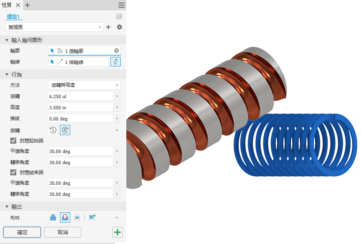Select the Join boolean icon

pyautogui.click(x=53, y=217)
